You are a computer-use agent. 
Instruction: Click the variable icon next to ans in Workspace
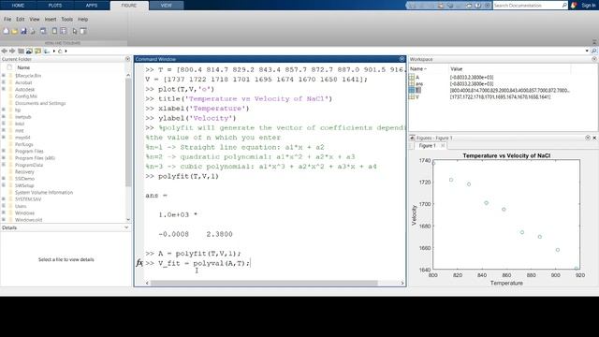(x=412, y=83)
